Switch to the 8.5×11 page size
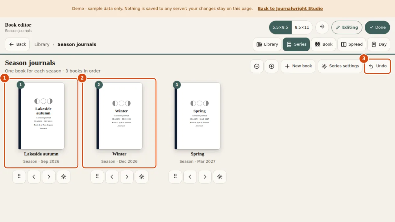Screen dimensions: 395x222 pyautogui.click(x=302, y=27)
